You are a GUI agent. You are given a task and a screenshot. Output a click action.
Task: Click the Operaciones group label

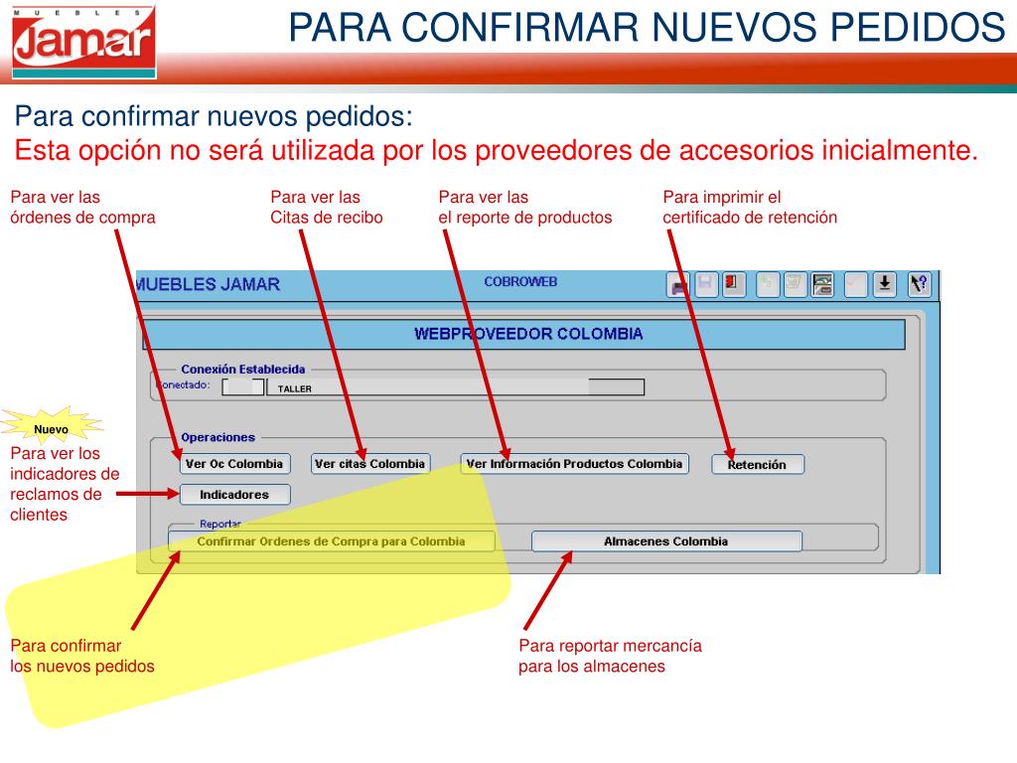pos(218,437)
